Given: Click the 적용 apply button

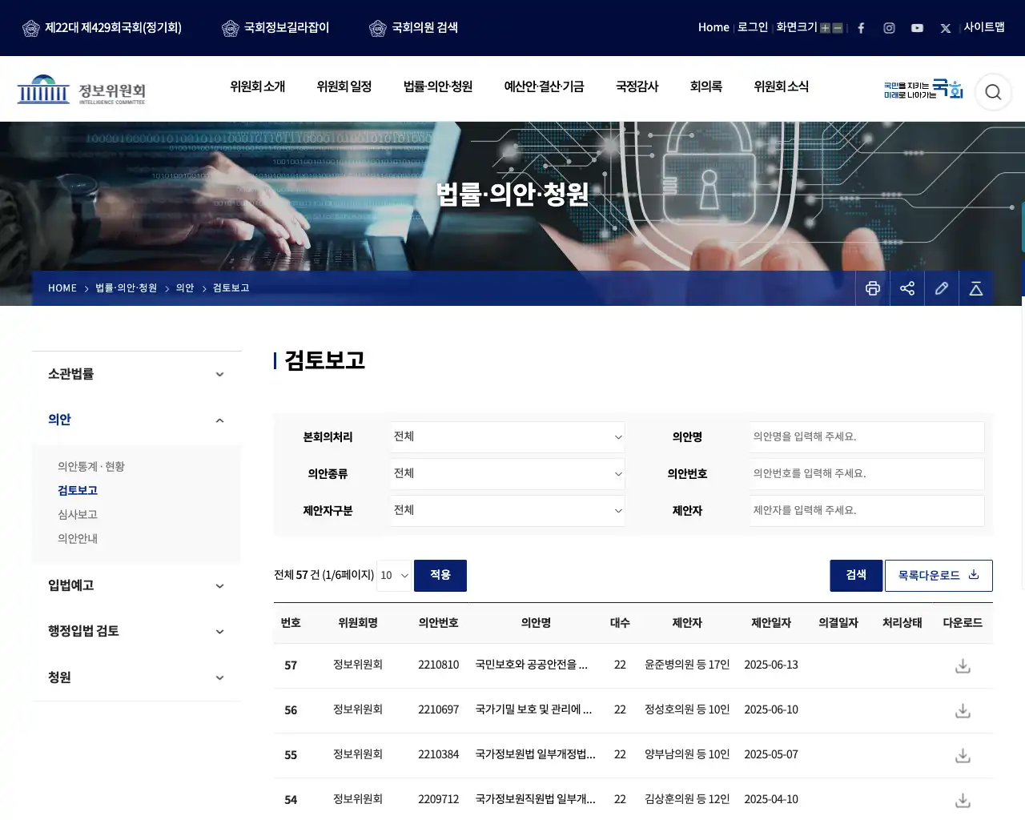Looking at the screenshot, I should coord(440,576).
